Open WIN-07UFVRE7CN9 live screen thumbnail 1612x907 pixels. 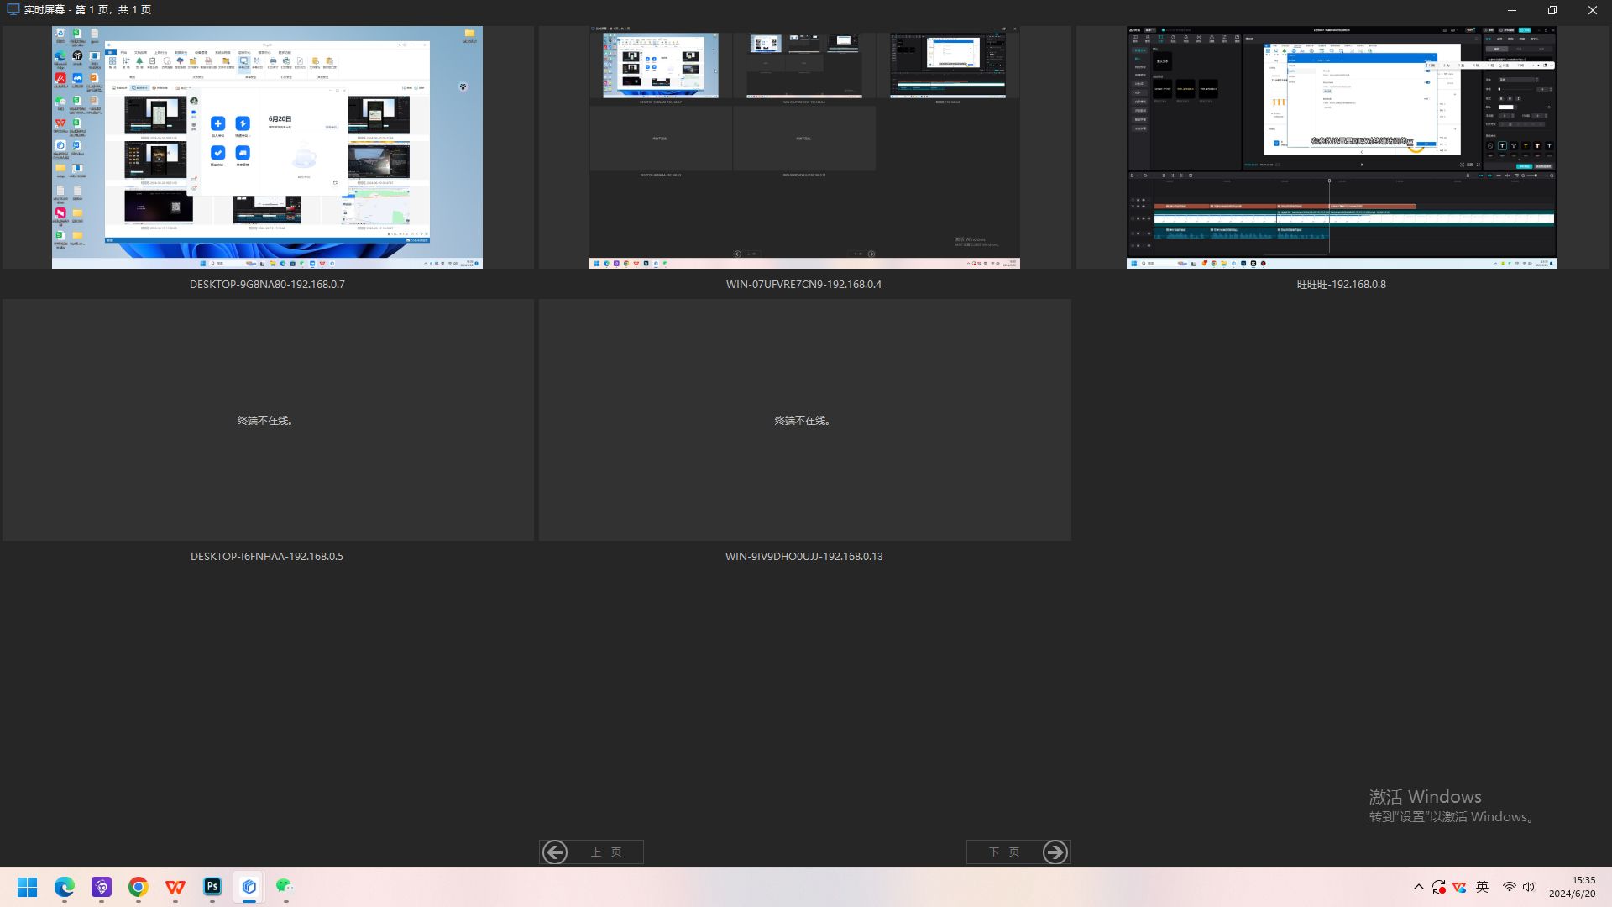(804, 147)
